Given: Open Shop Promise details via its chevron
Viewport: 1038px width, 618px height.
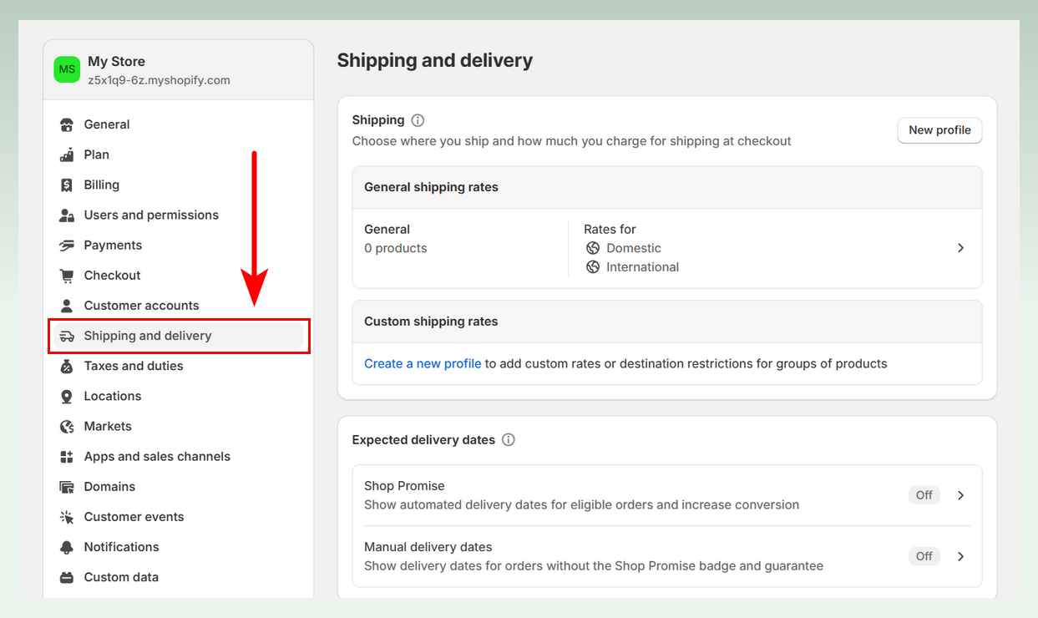Looking at the screenshot, I should pos(960,494).
